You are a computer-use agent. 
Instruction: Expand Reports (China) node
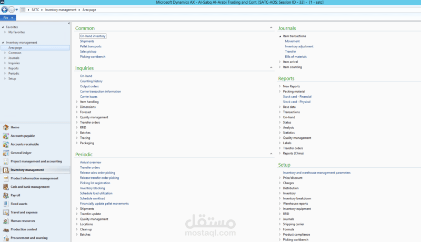click(280, 153)
